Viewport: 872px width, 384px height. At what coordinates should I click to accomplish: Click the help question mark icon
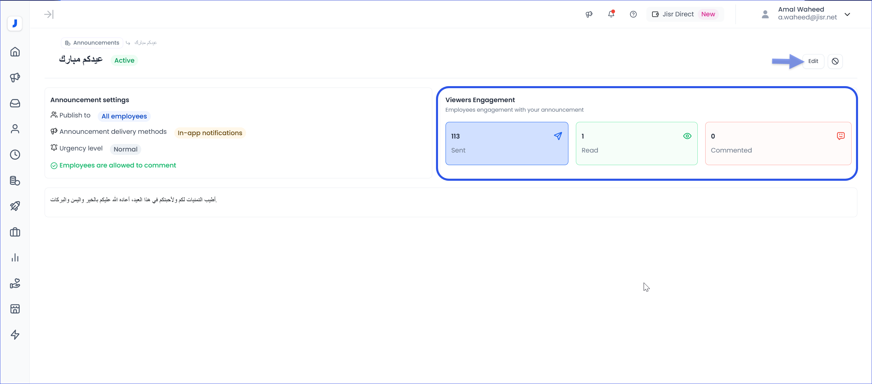(x=633, y=14)
